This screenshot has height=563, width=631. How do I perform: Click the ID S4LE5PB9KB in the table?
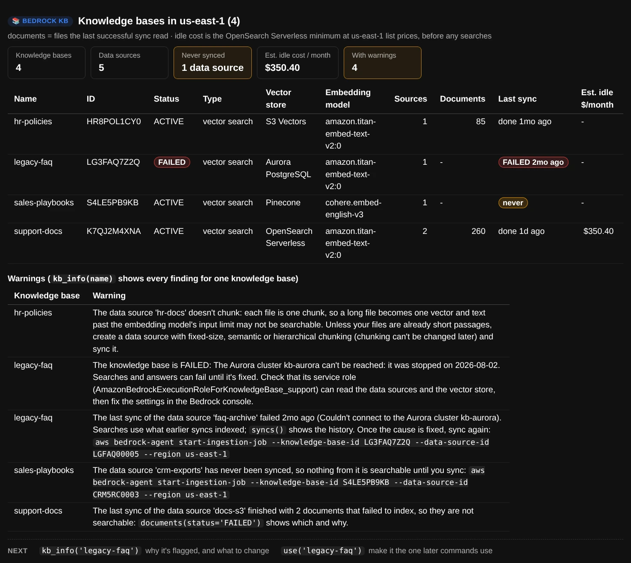tap(112, 202)
